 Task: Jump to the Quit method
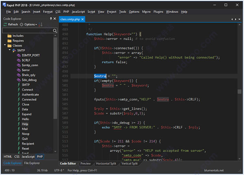[x=25, y=139]
